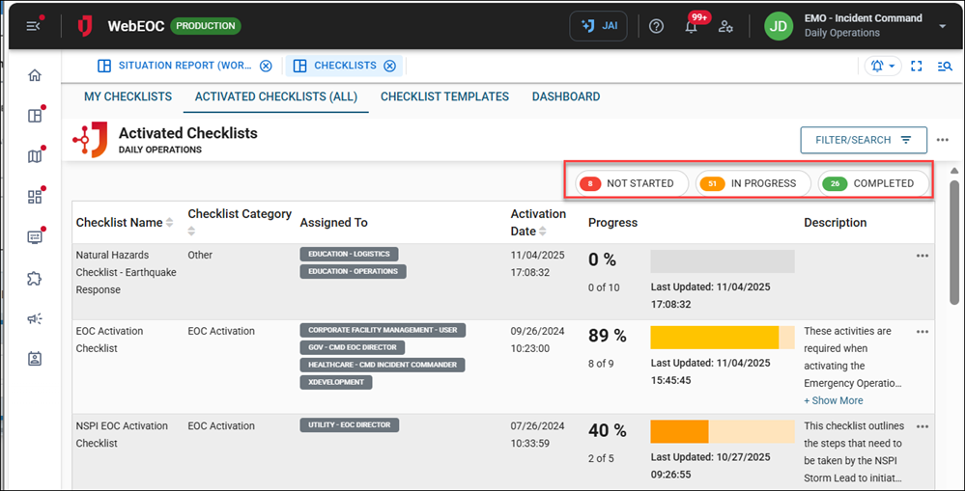The image size is (966, 491).
Task: Open the alert bell dropdown in tab bar
Action: click(x=882, y=67)
